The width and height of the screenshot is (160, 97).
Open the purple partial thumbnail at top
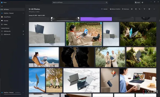(x=96, y=19)
